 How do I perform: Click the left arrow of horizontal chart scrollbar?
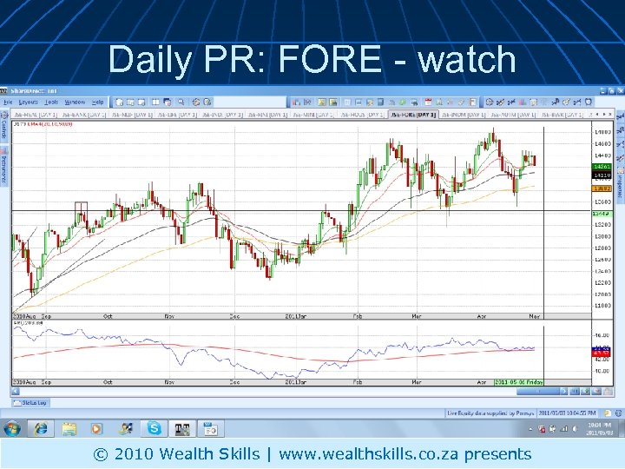click(x=16, y=391)
